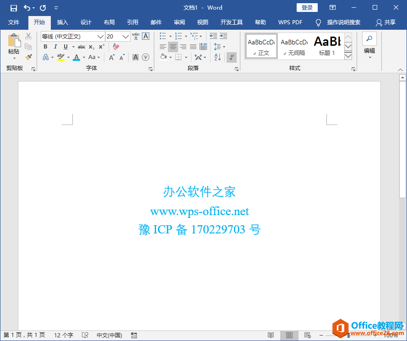This screenshot has width=407, height=341.
Task: Switch to the 布局 tab
Action: (109, 22)
